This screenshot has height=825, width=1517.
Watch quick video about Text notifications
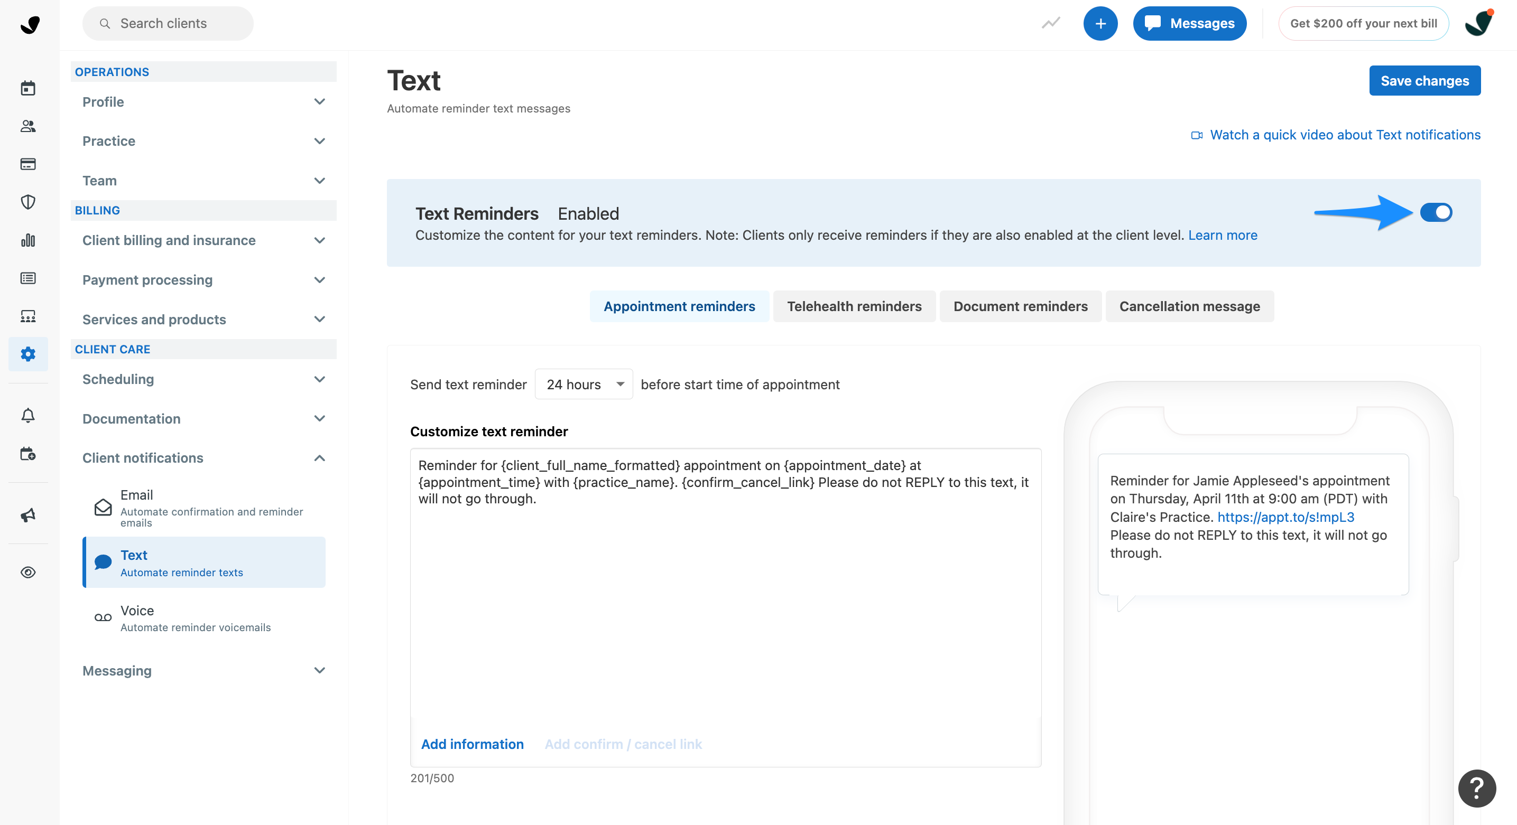click(1345, 135)
